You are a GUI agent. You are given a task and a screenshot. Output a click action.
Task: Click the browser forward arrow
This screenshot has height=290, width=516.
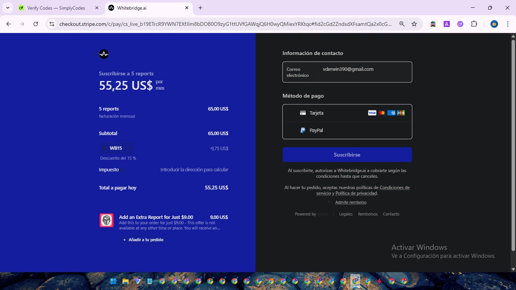point(22,24)
